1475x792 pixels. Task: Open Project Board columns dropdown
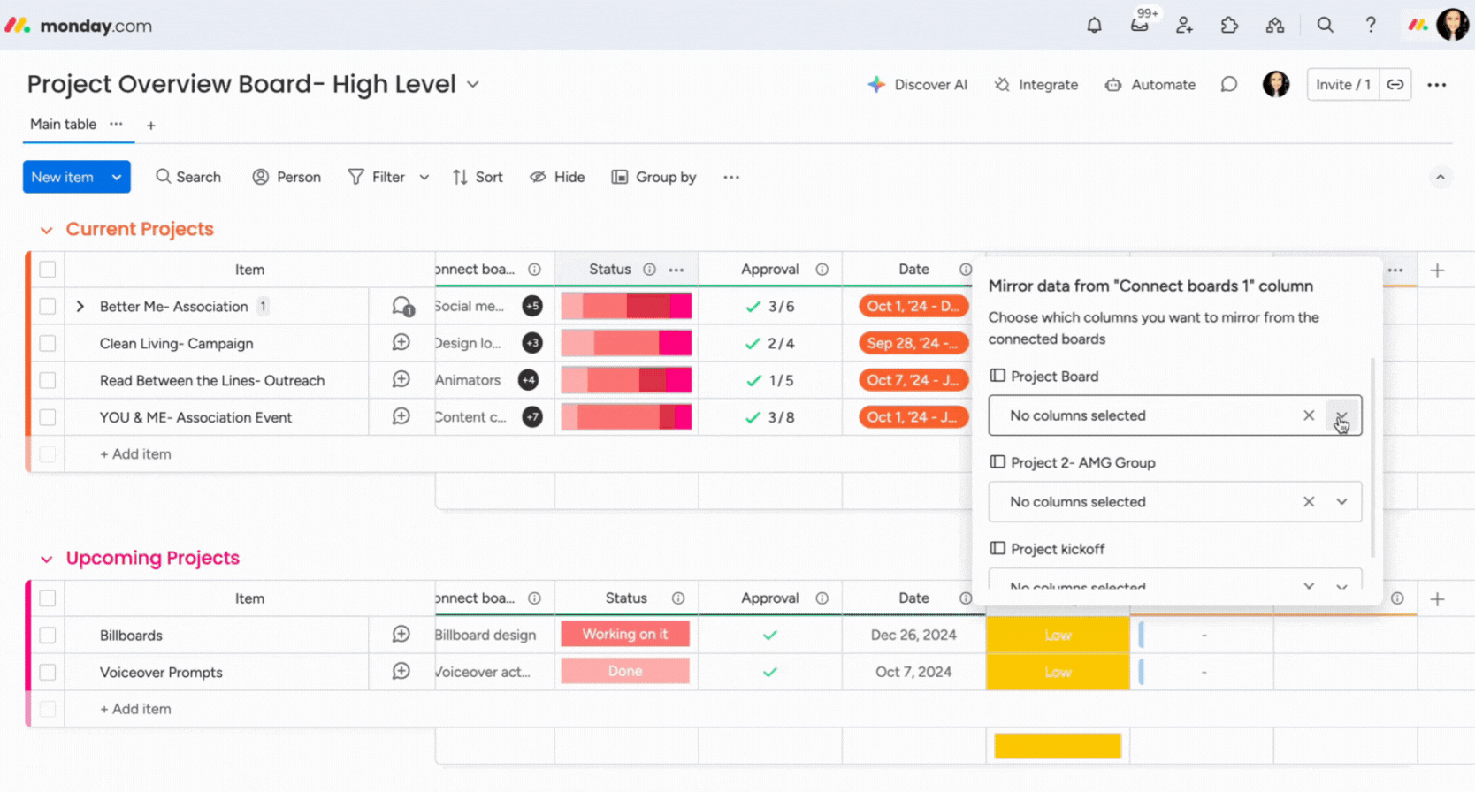pos(1341,415)
